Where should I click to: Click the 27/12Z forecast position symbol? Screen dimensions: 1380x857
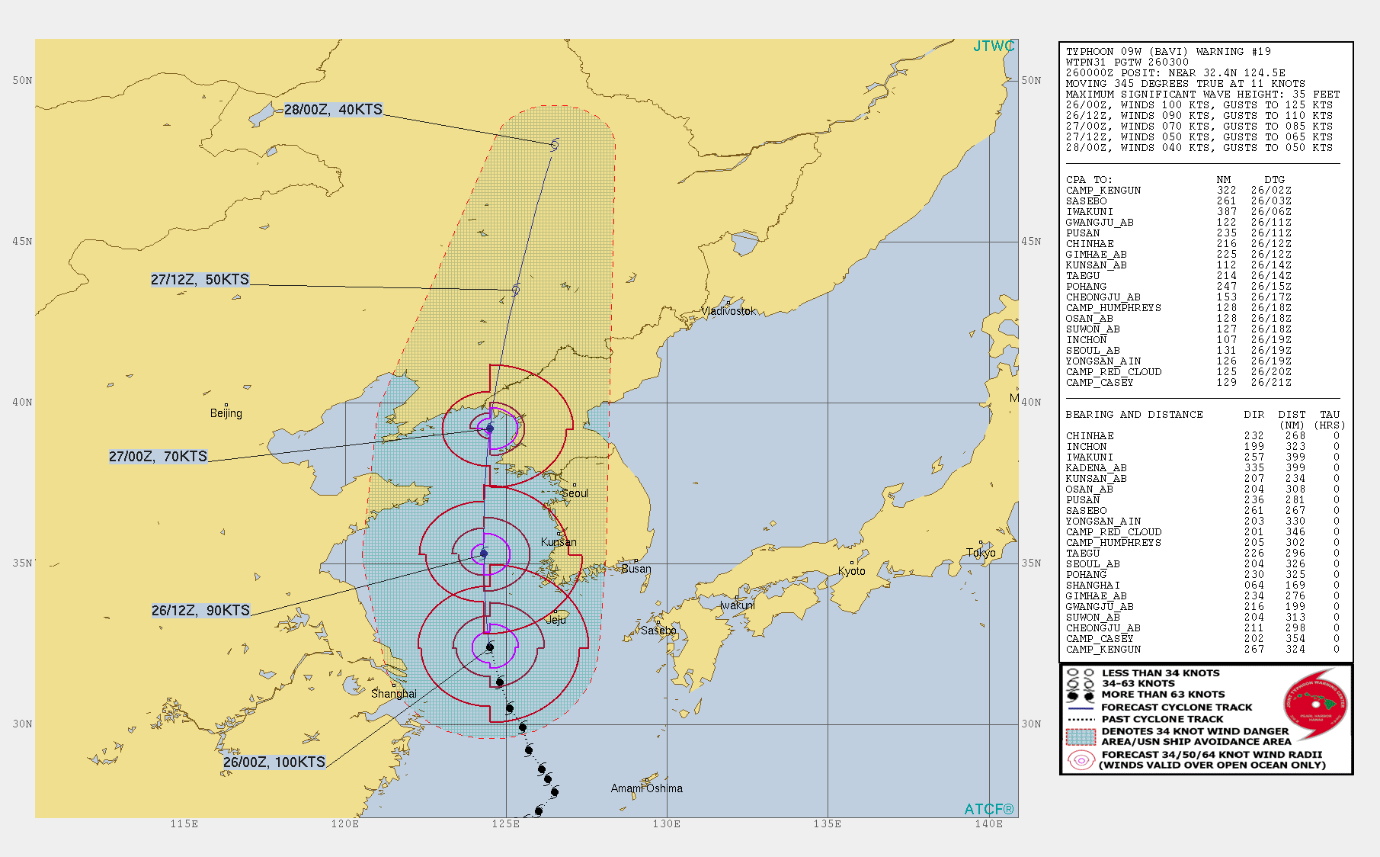(x=516, y=290)
